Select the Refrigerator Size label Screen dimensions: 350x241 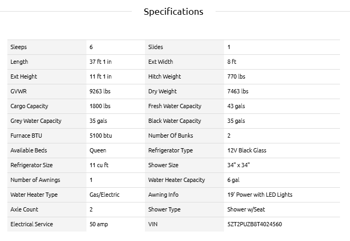pos(31,165)
